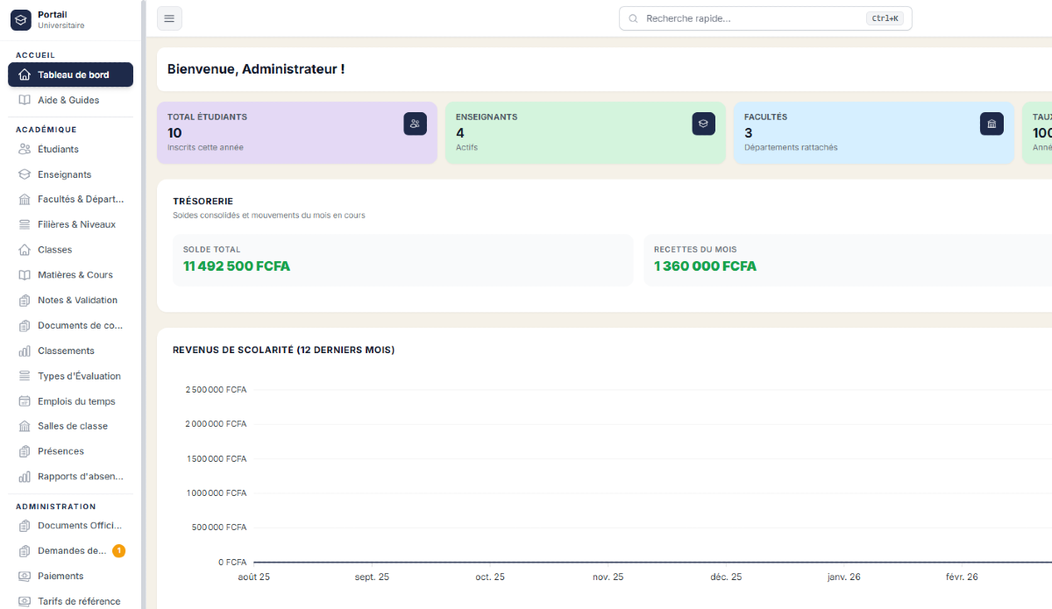Click Départements rattachés subtitle
The image size is (1052, 609).
tap(791, 147)
